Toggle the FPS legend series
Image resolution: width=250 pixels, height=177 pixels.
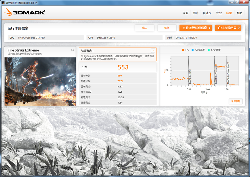point(185,50)
